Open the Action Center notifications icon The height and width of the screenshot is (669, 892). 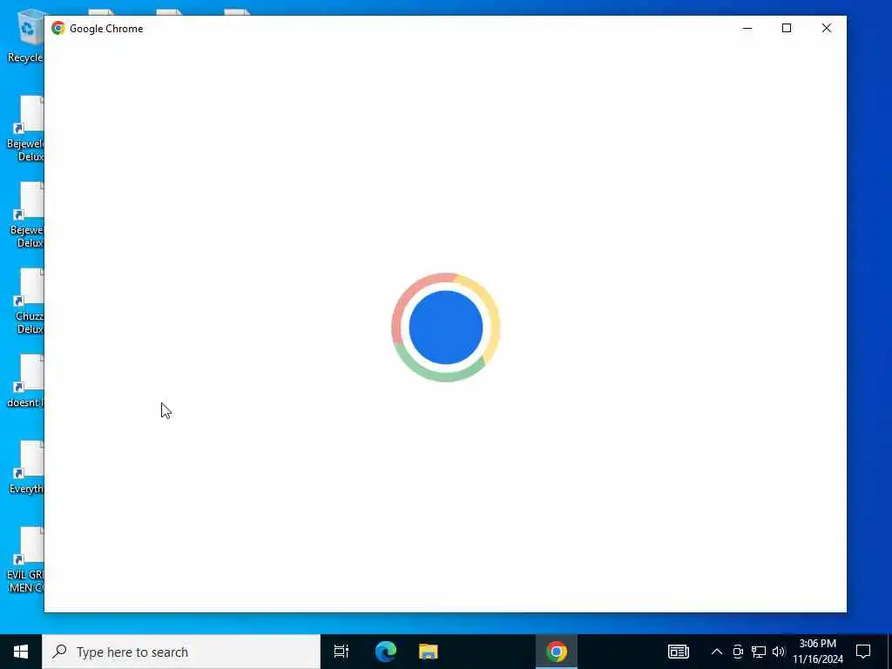[863, 652]
